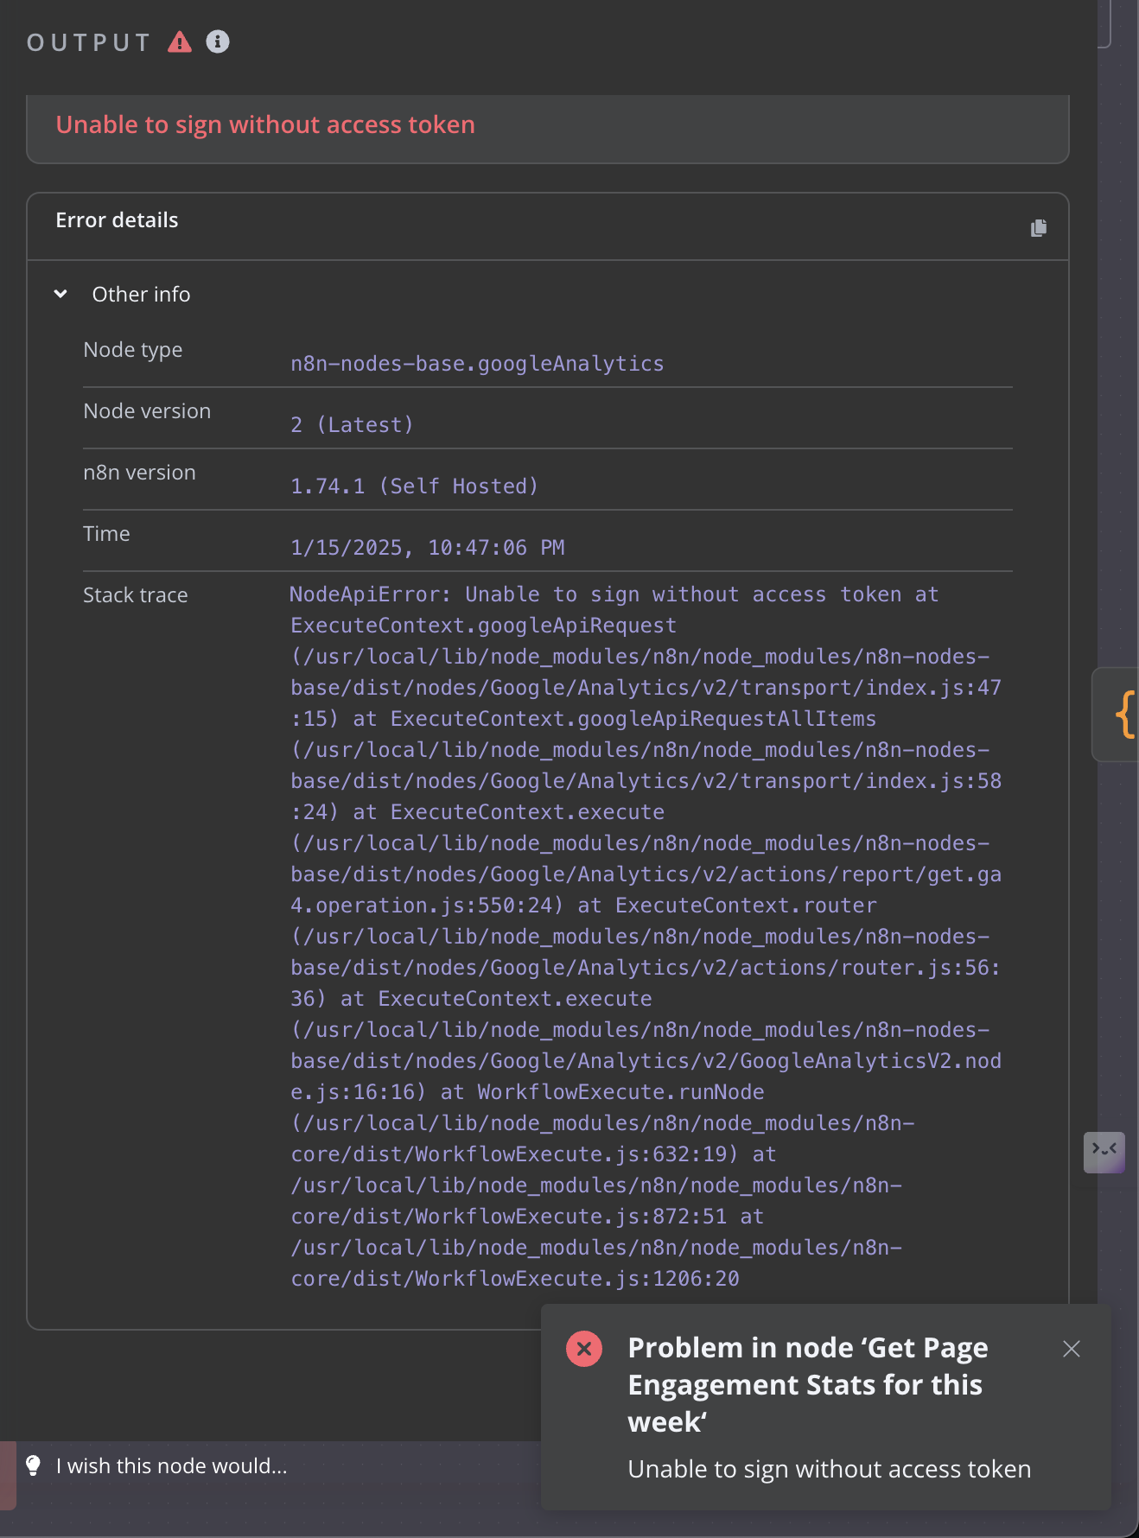Click the n8n version 1.74.1 value
The image size is (1139, 1538).
coord(414,486)
